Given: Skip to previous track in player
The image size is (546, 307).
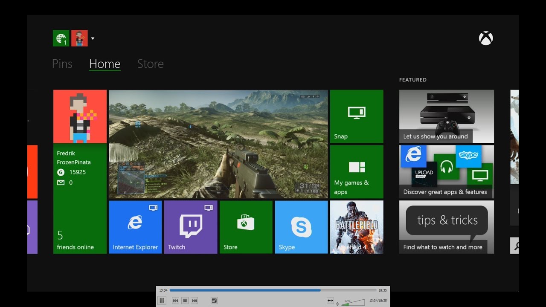Looking at the screenshot, I should pyautogui.click(x=175, y=301).
